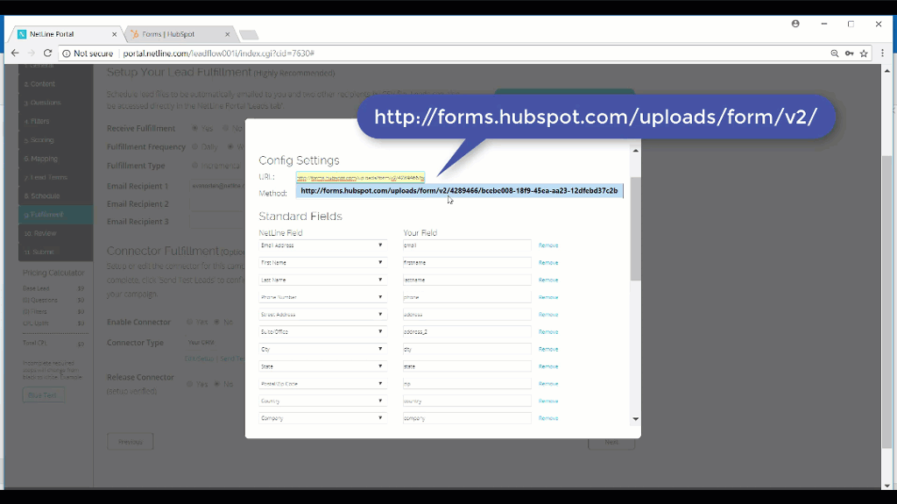Viewport: 897px width, 504px height.
Task: Remove the Phone Number field mapping
Action: [x=548, y=297]
